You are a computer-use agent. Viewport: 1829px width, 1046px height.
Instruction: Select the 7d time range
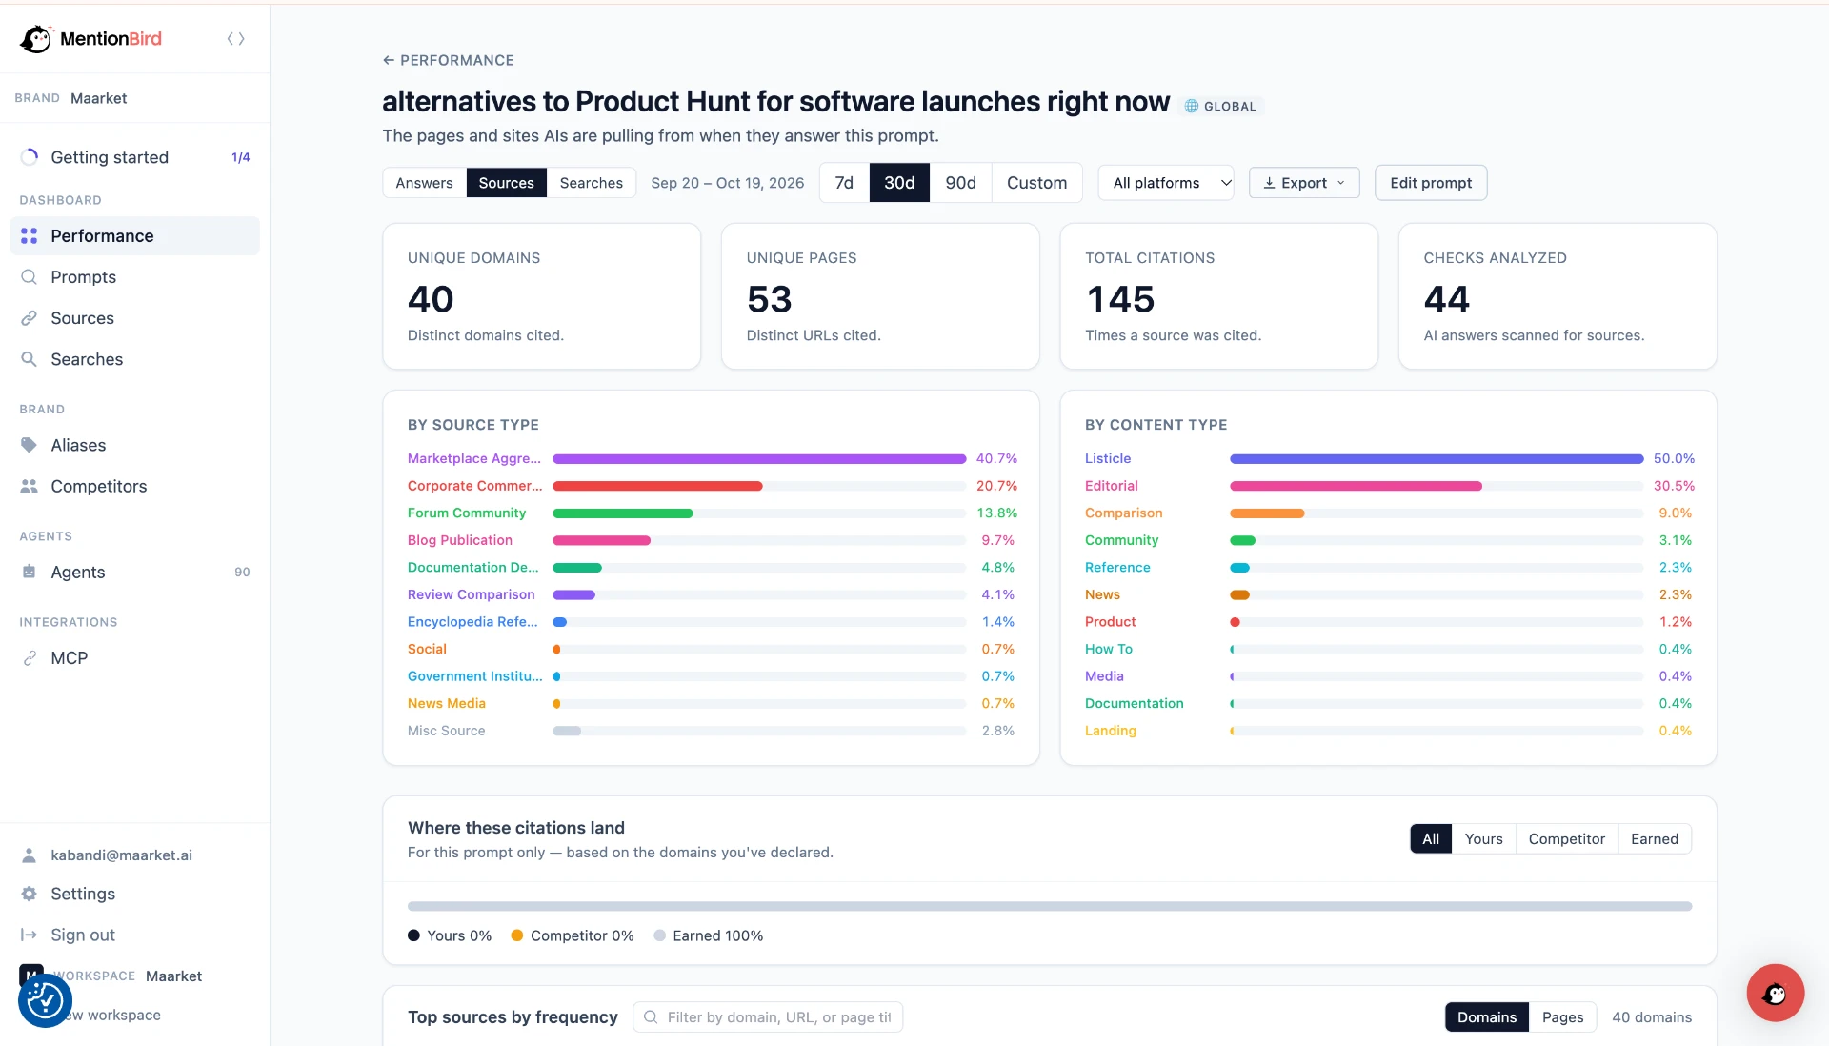844,183
